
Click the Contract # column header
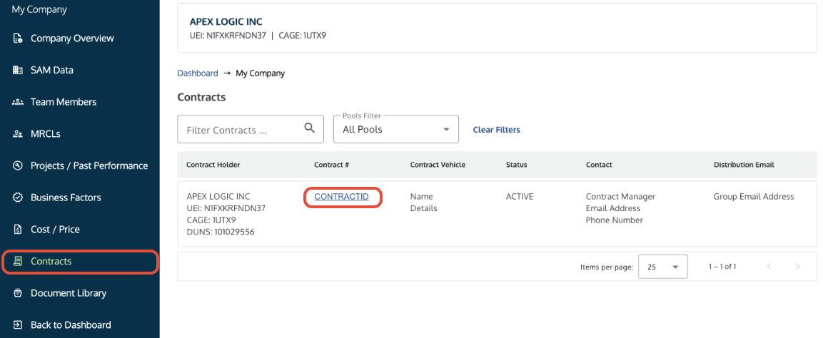[x=332, y=165]
